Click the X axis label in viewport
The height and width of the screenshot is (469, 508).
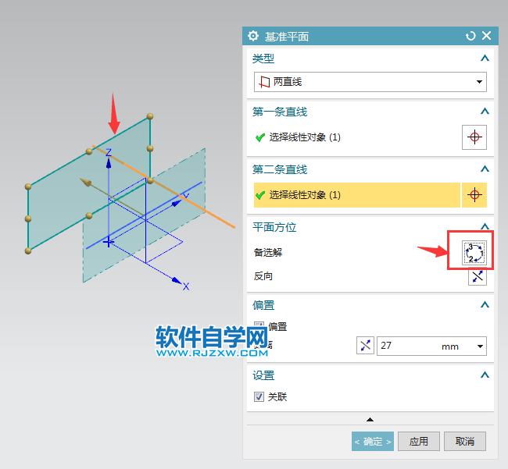186,286
